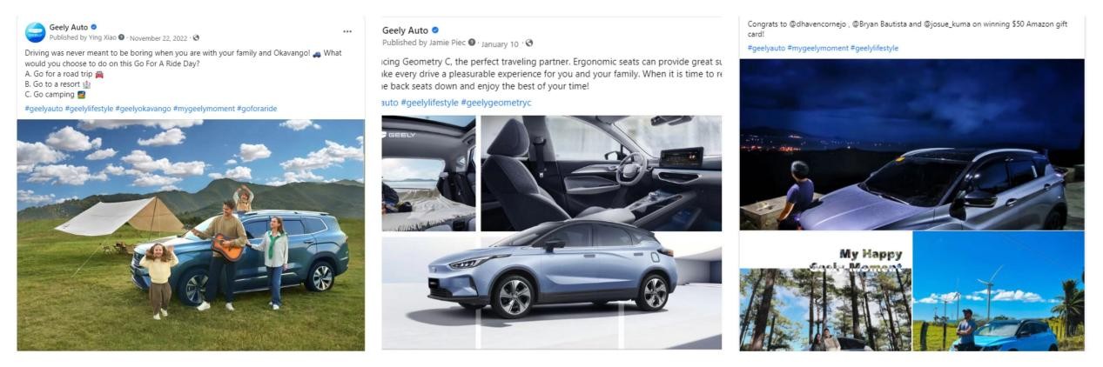The width and height of the screenshot is (1103, 367).
Task: Open the night sky car photo
Action: [x=911, y=144]
